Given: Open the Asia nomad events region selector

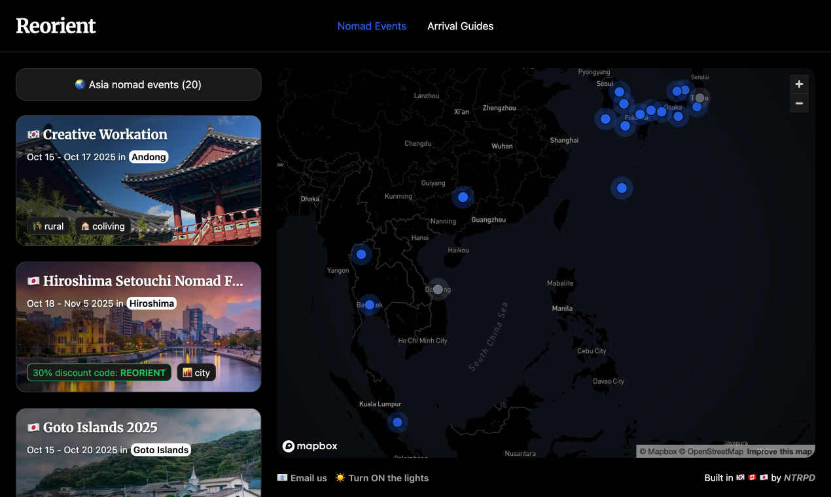Looking at the screenshot, I should pos(138,84).
